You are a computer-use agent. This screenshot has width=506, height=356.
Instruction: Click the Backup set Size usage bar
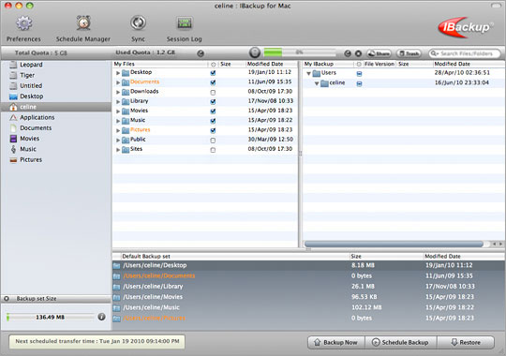point(51,317)
